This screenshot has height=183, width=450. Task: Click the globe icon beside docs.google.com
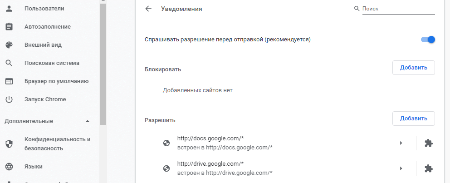point(166,143)
